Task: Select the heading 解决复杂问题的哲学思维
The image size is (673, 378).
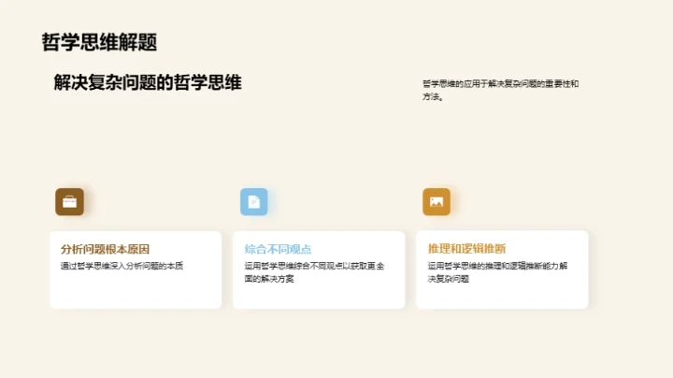Action: [x=148, y=82]
